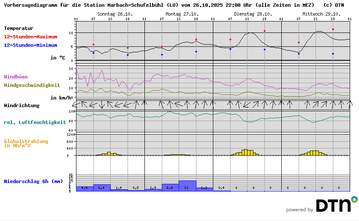Click the Globalstrahlung legend label
The image size is (359, 221).
click(x=26, y=142)
